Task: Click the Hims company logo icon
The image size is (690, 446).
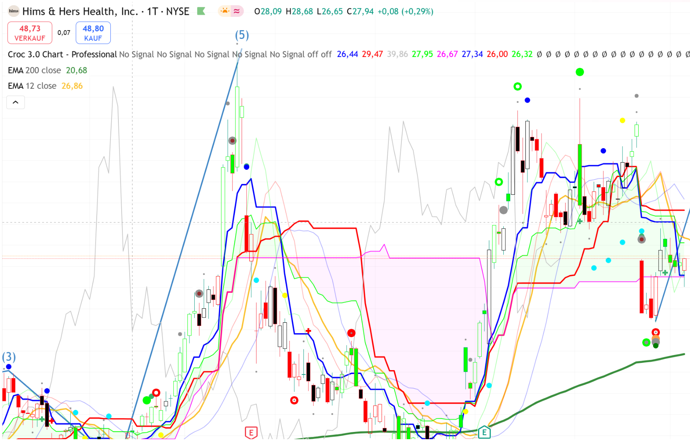Action: [14, 11]
